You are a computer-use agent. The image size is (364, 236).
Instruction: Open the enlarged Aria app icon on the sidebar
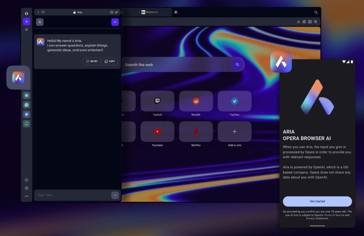coord(18,77)
